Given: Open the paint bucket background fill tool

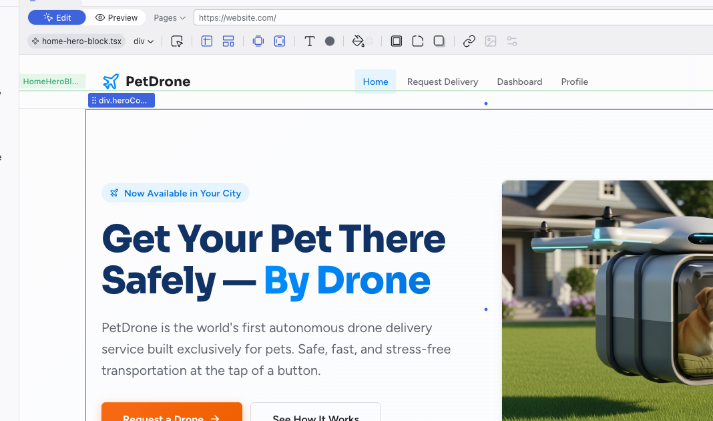Looking at the screenshot, I should [x=359, y=41].
